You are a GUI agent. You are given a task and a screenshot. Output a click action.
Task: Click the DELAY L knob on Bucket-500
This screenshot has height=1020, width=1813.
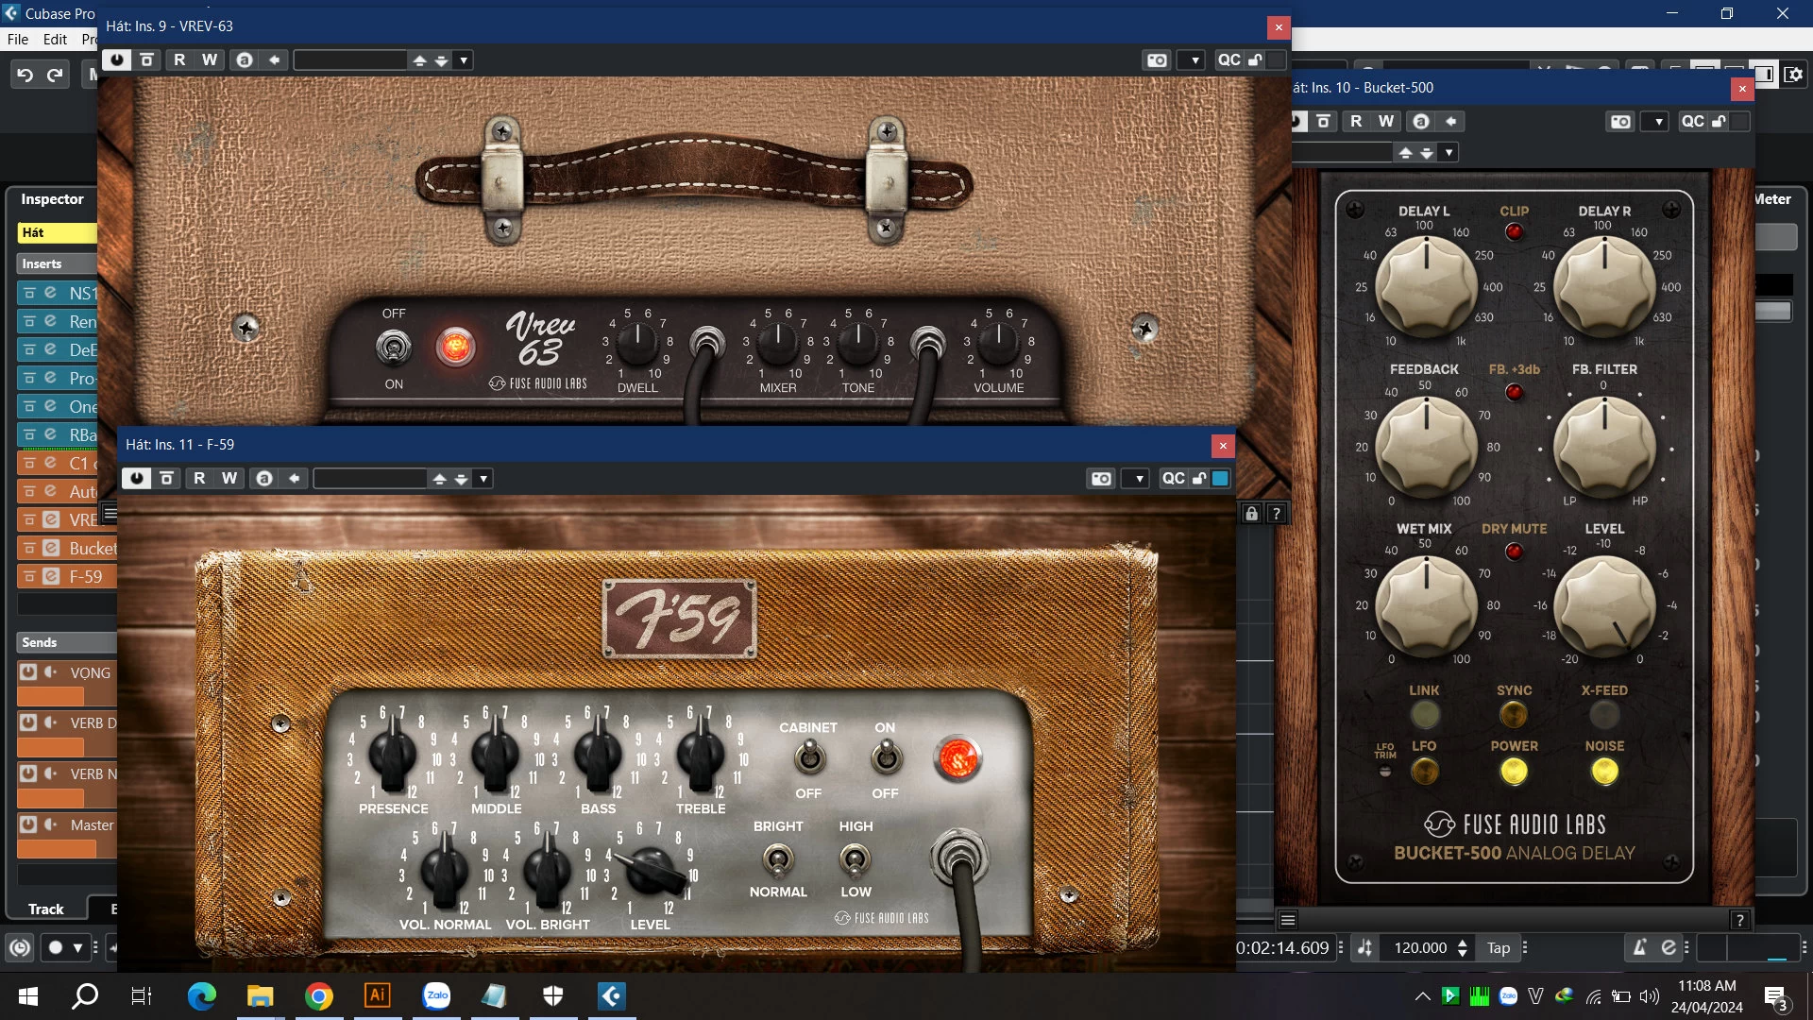1425,287
